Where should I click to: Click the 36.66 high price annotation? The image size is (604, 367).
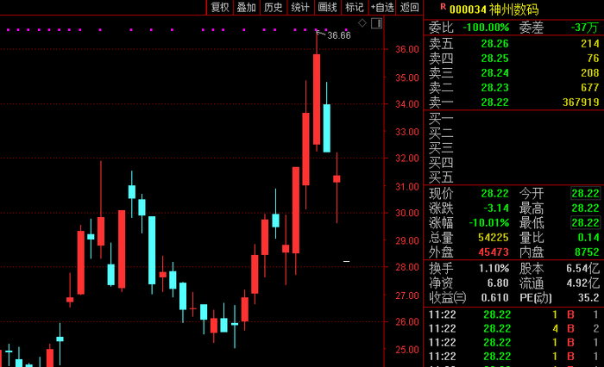point(339,35)
